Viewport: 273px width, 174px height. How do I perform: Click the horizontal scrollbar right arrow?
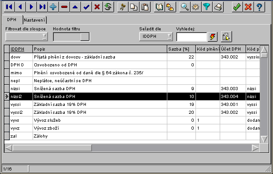(255, 148)
